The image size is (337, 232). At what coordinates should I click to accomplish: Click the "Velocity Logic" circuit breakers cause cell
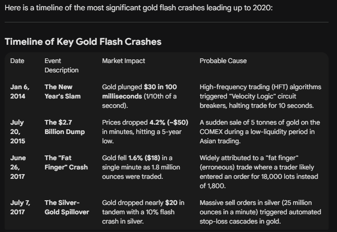(259, 96)
